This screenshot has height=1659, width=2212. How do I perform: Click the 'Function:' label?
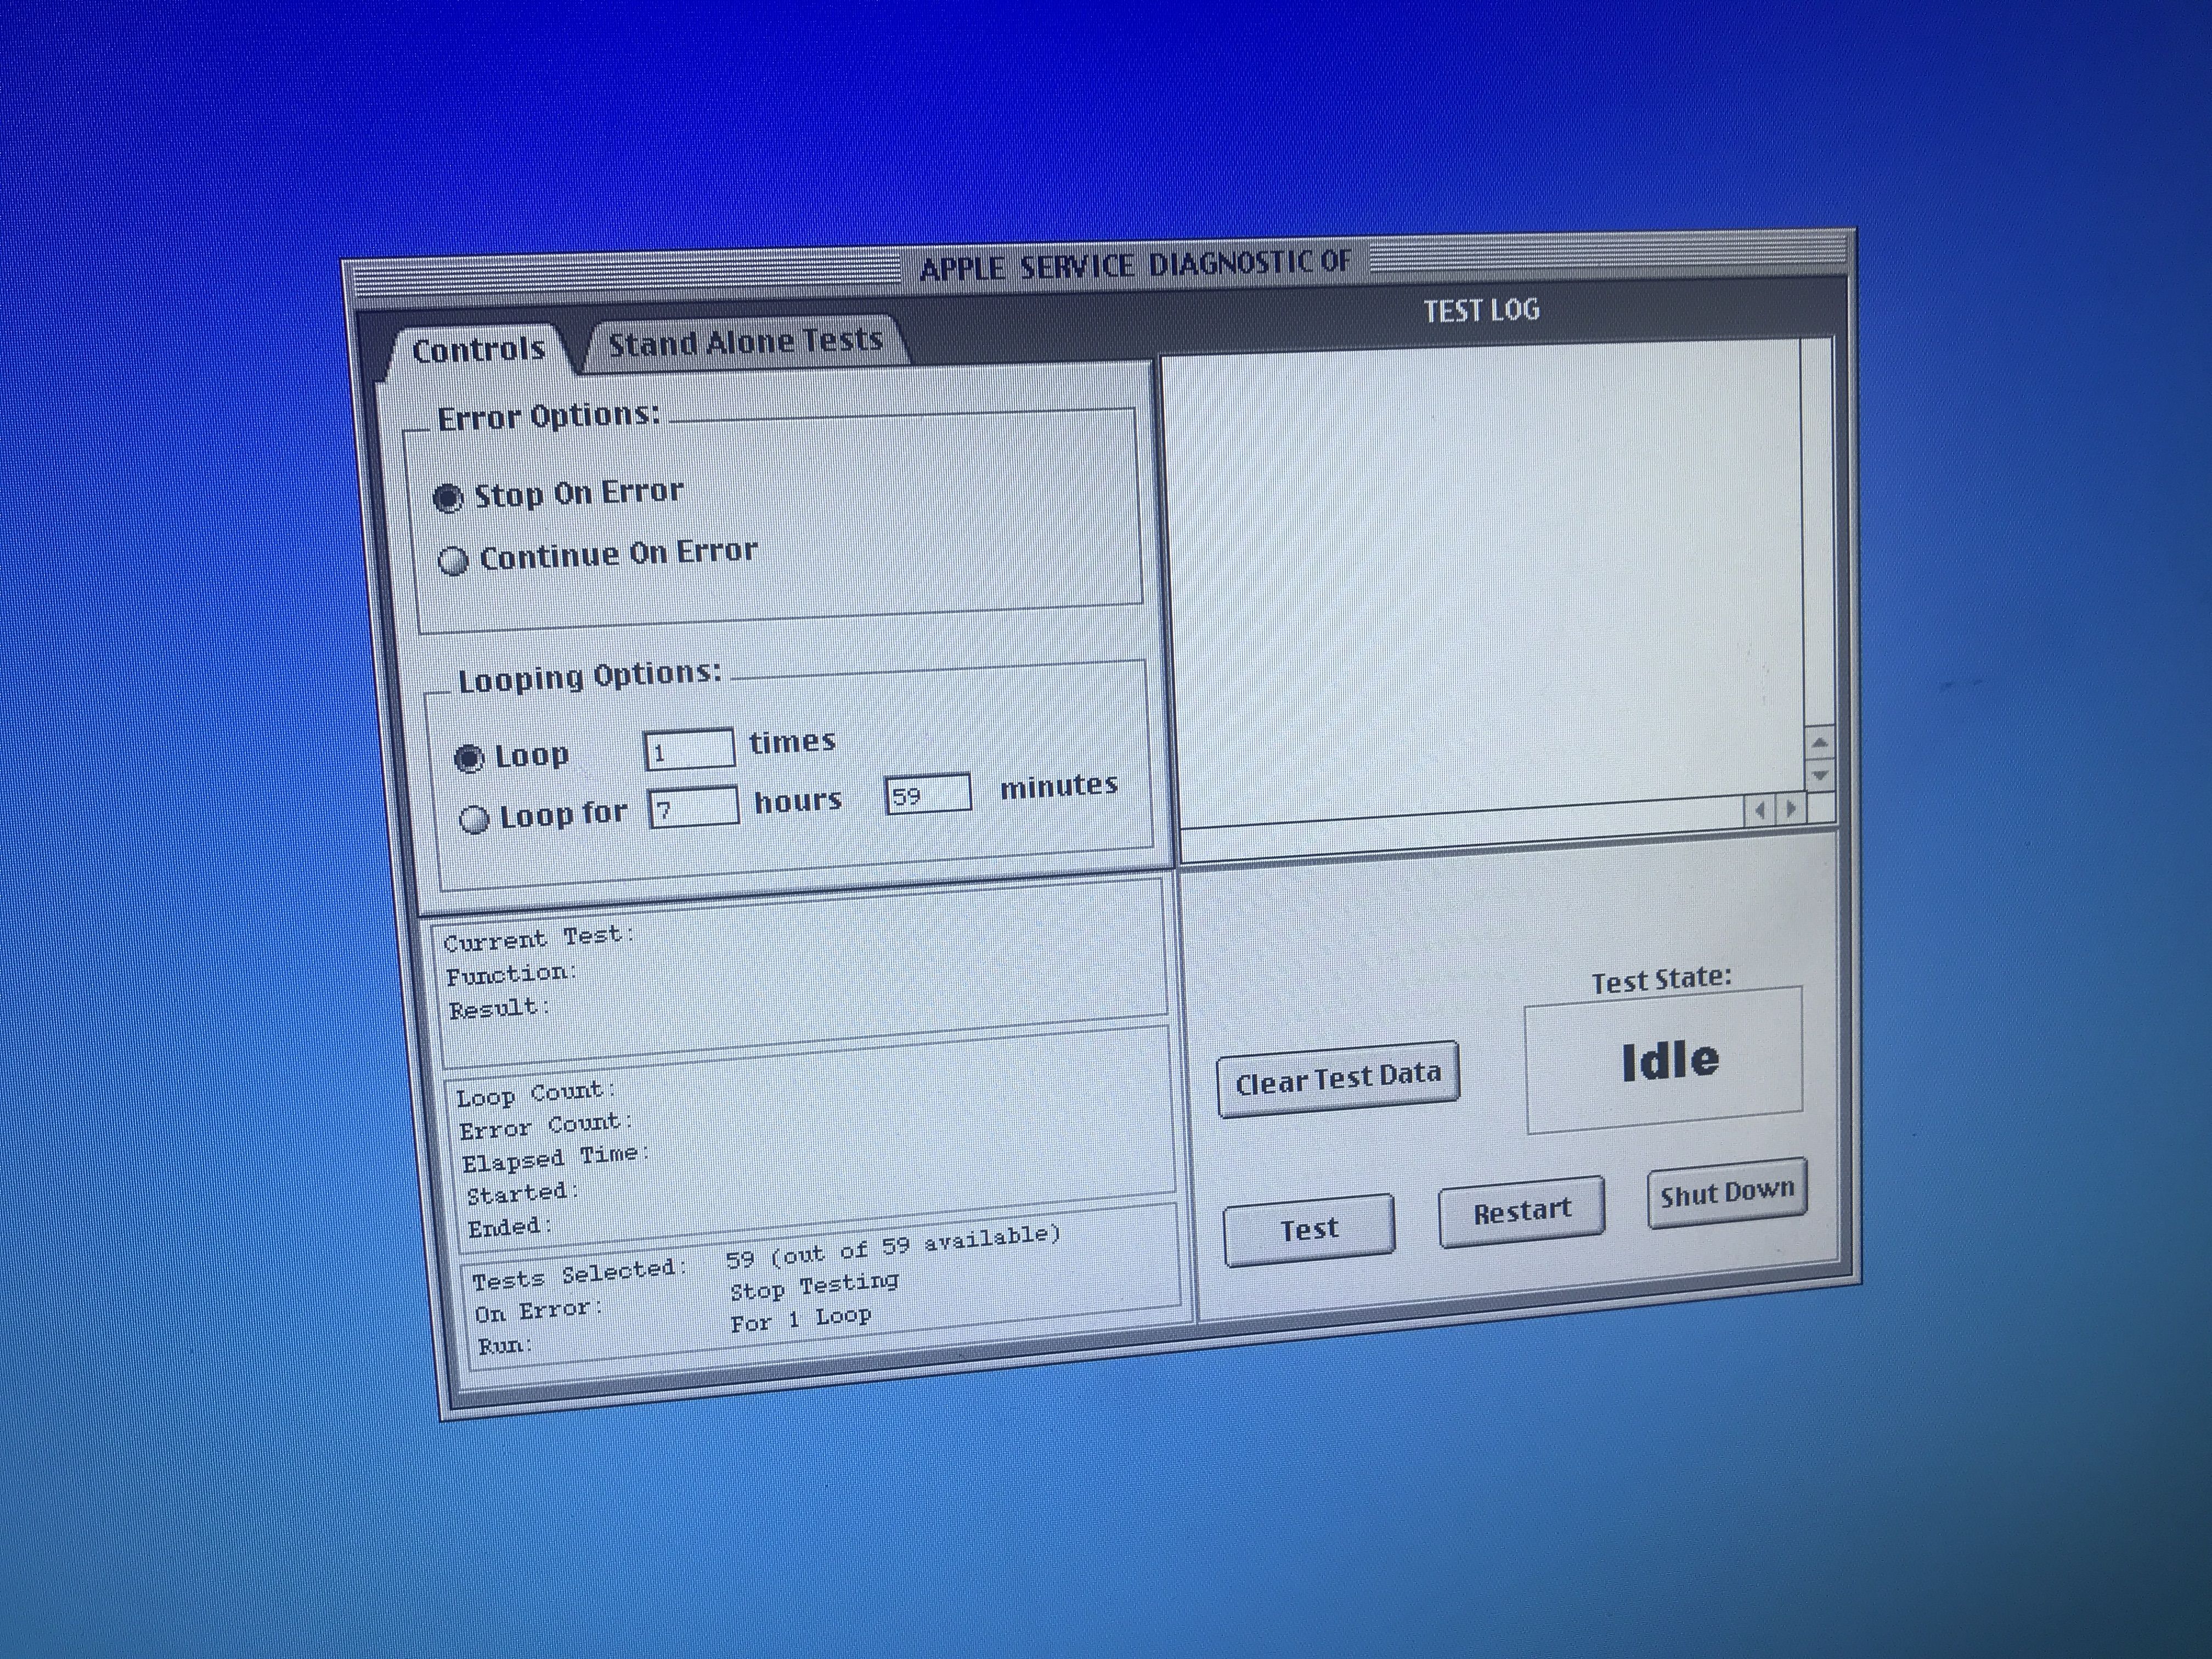click(x=511, y=974)
